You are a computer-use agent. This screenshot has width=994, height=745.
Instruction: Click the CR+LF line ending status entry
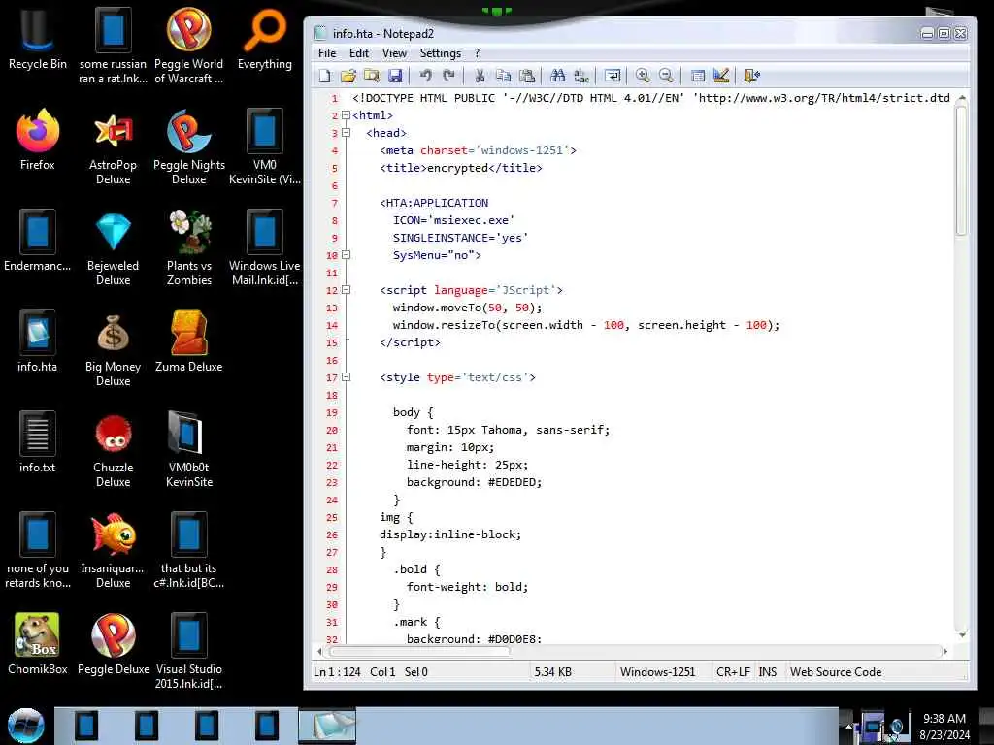pyautogui.click(x=734, y=672)
